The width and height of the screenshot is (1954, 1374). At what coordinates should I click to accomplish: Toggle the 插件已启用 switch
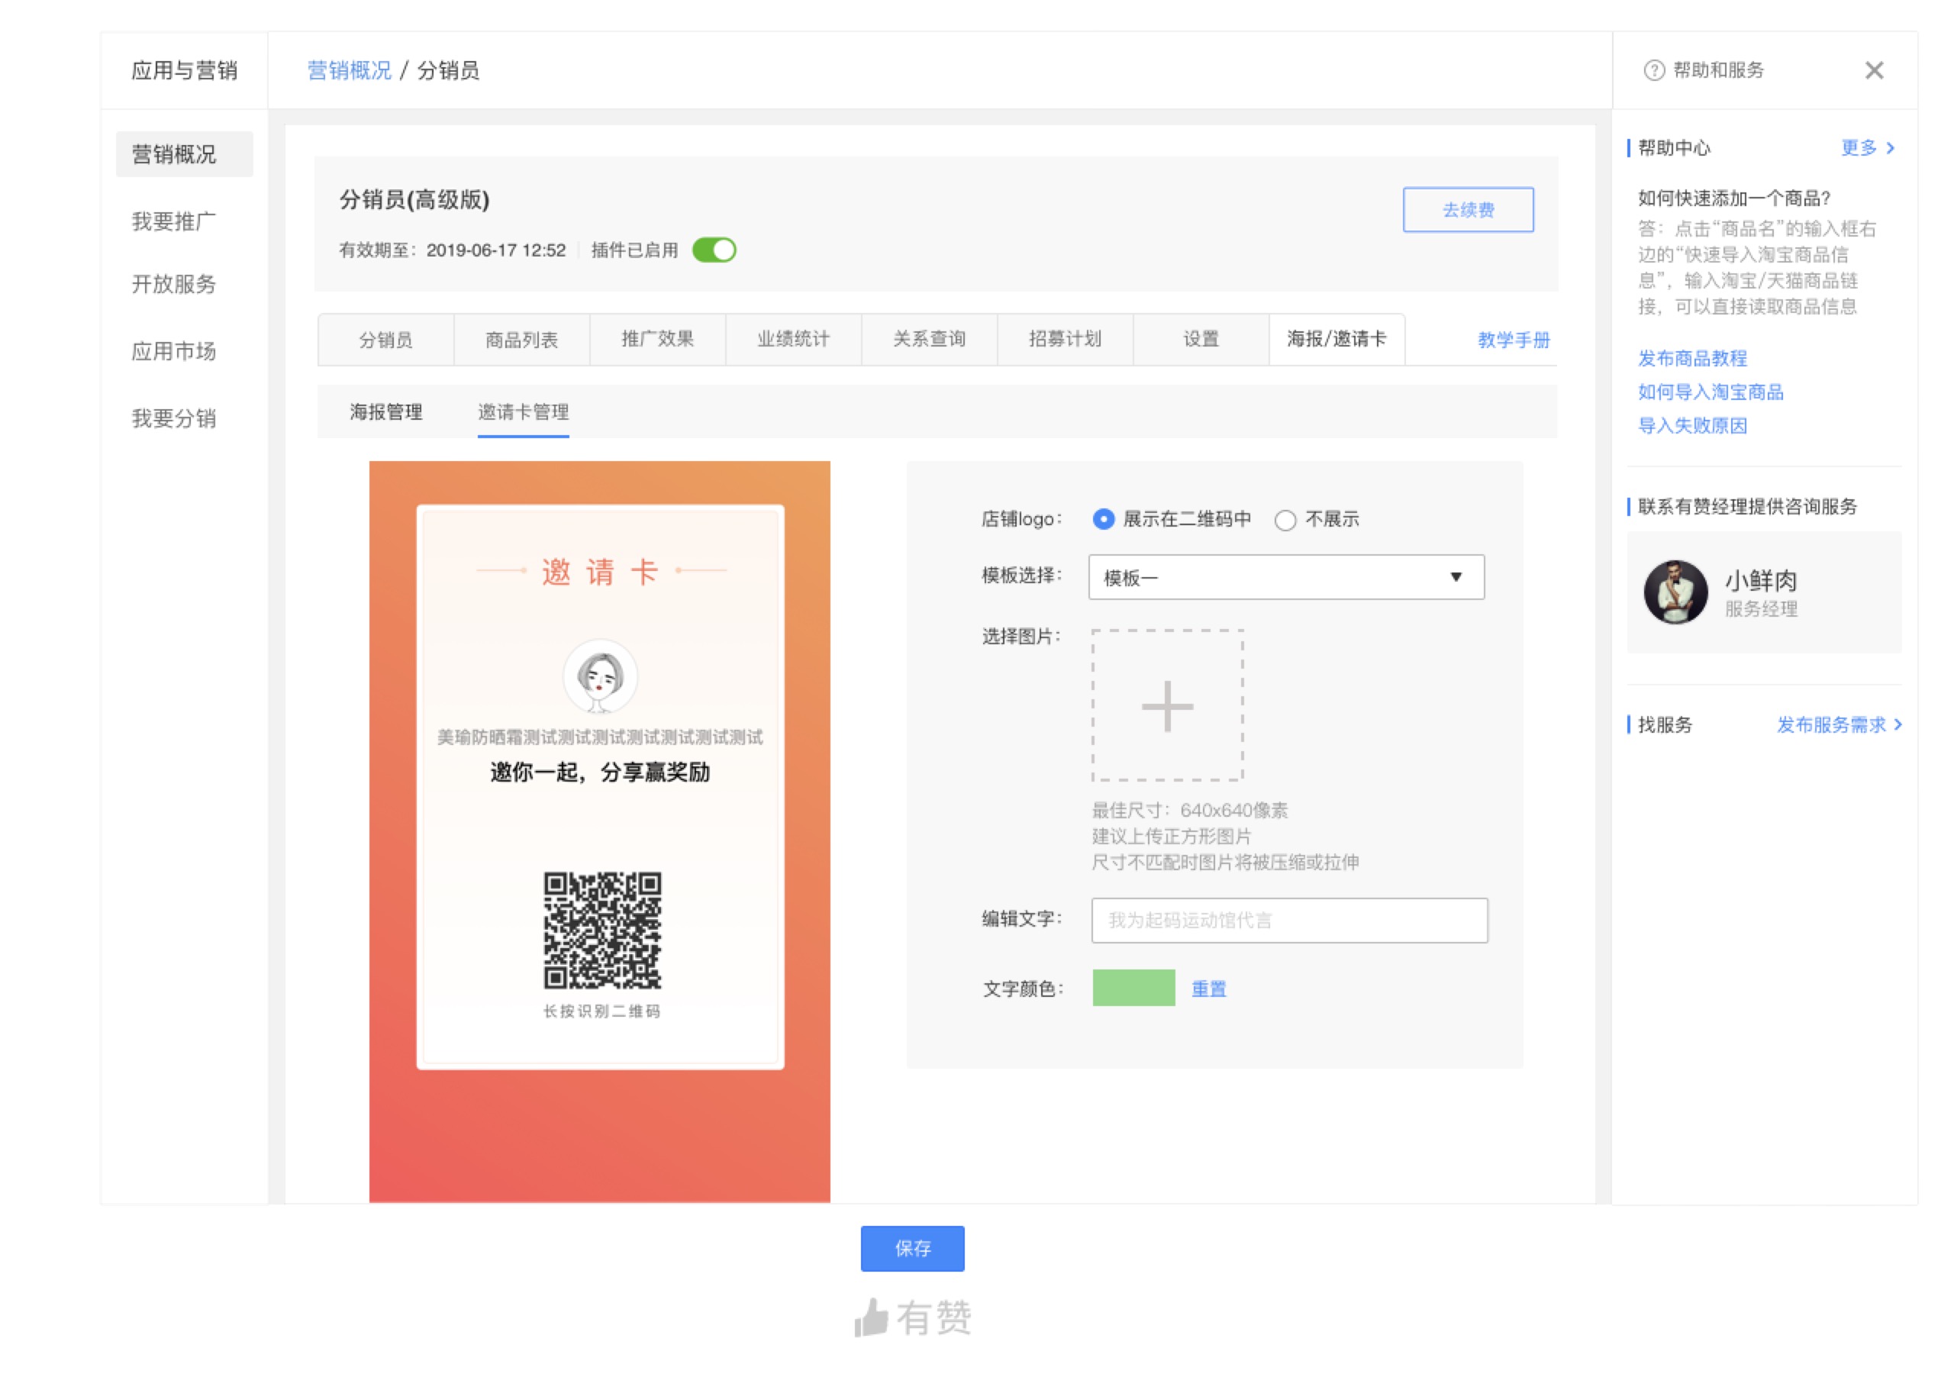click(714, 250)
